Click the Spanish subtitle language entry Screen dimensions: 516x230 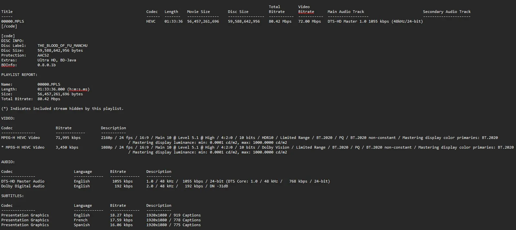pyautogui.click(x=82, y=225)
